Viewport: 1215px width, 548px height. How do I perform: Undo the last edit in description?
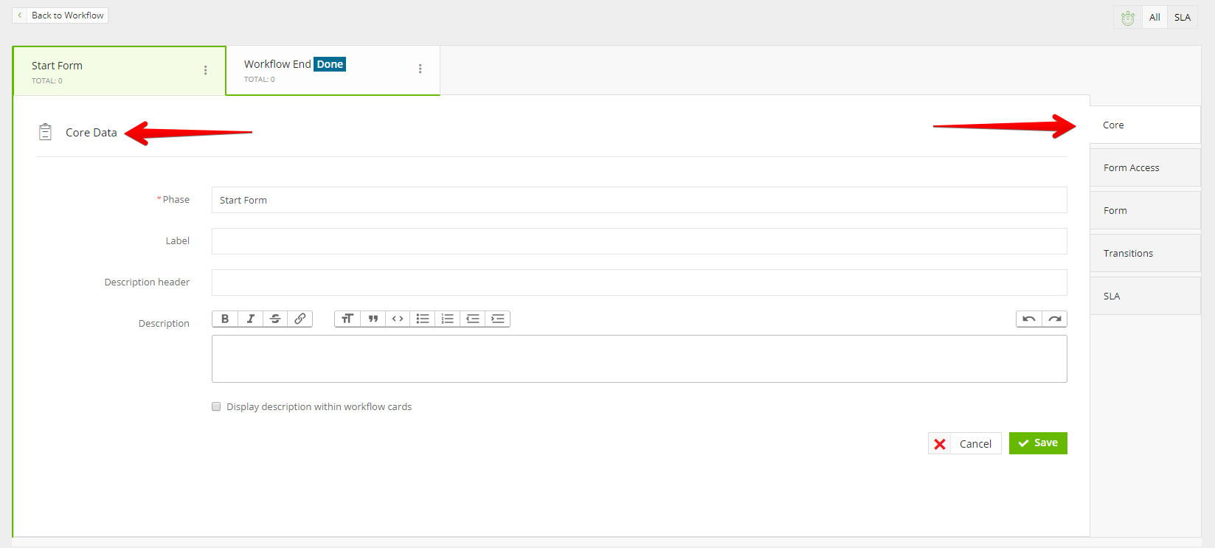[x=1029, y=319]
